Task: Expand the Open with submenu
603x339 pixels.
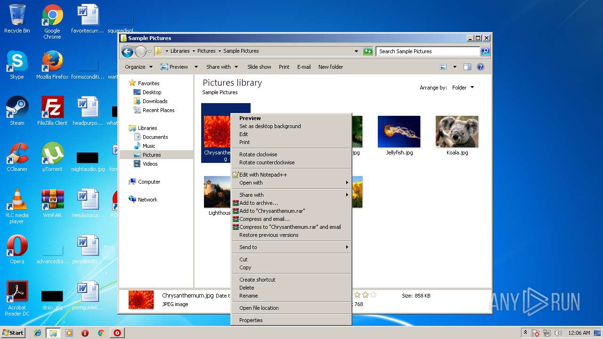Action: [291, 183]
